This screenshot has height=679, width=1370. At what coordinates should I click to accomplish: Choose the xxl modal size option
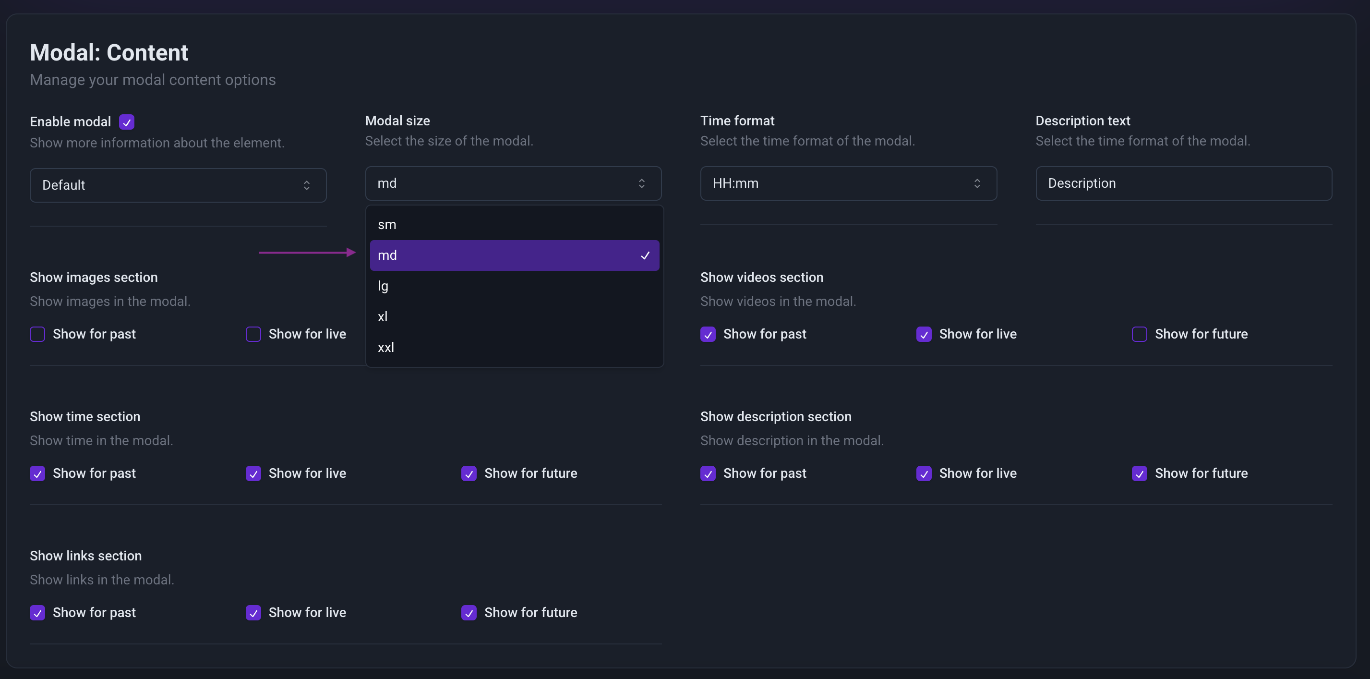(514, 348)
